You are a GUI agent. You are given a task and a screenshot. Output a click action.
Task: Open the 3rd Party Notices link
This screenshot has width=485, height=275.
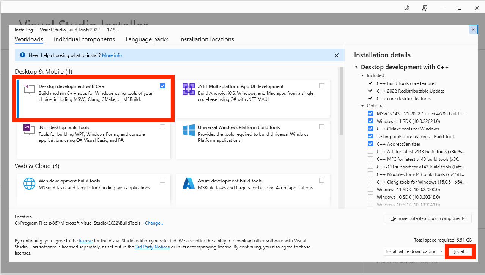[153, 247]
